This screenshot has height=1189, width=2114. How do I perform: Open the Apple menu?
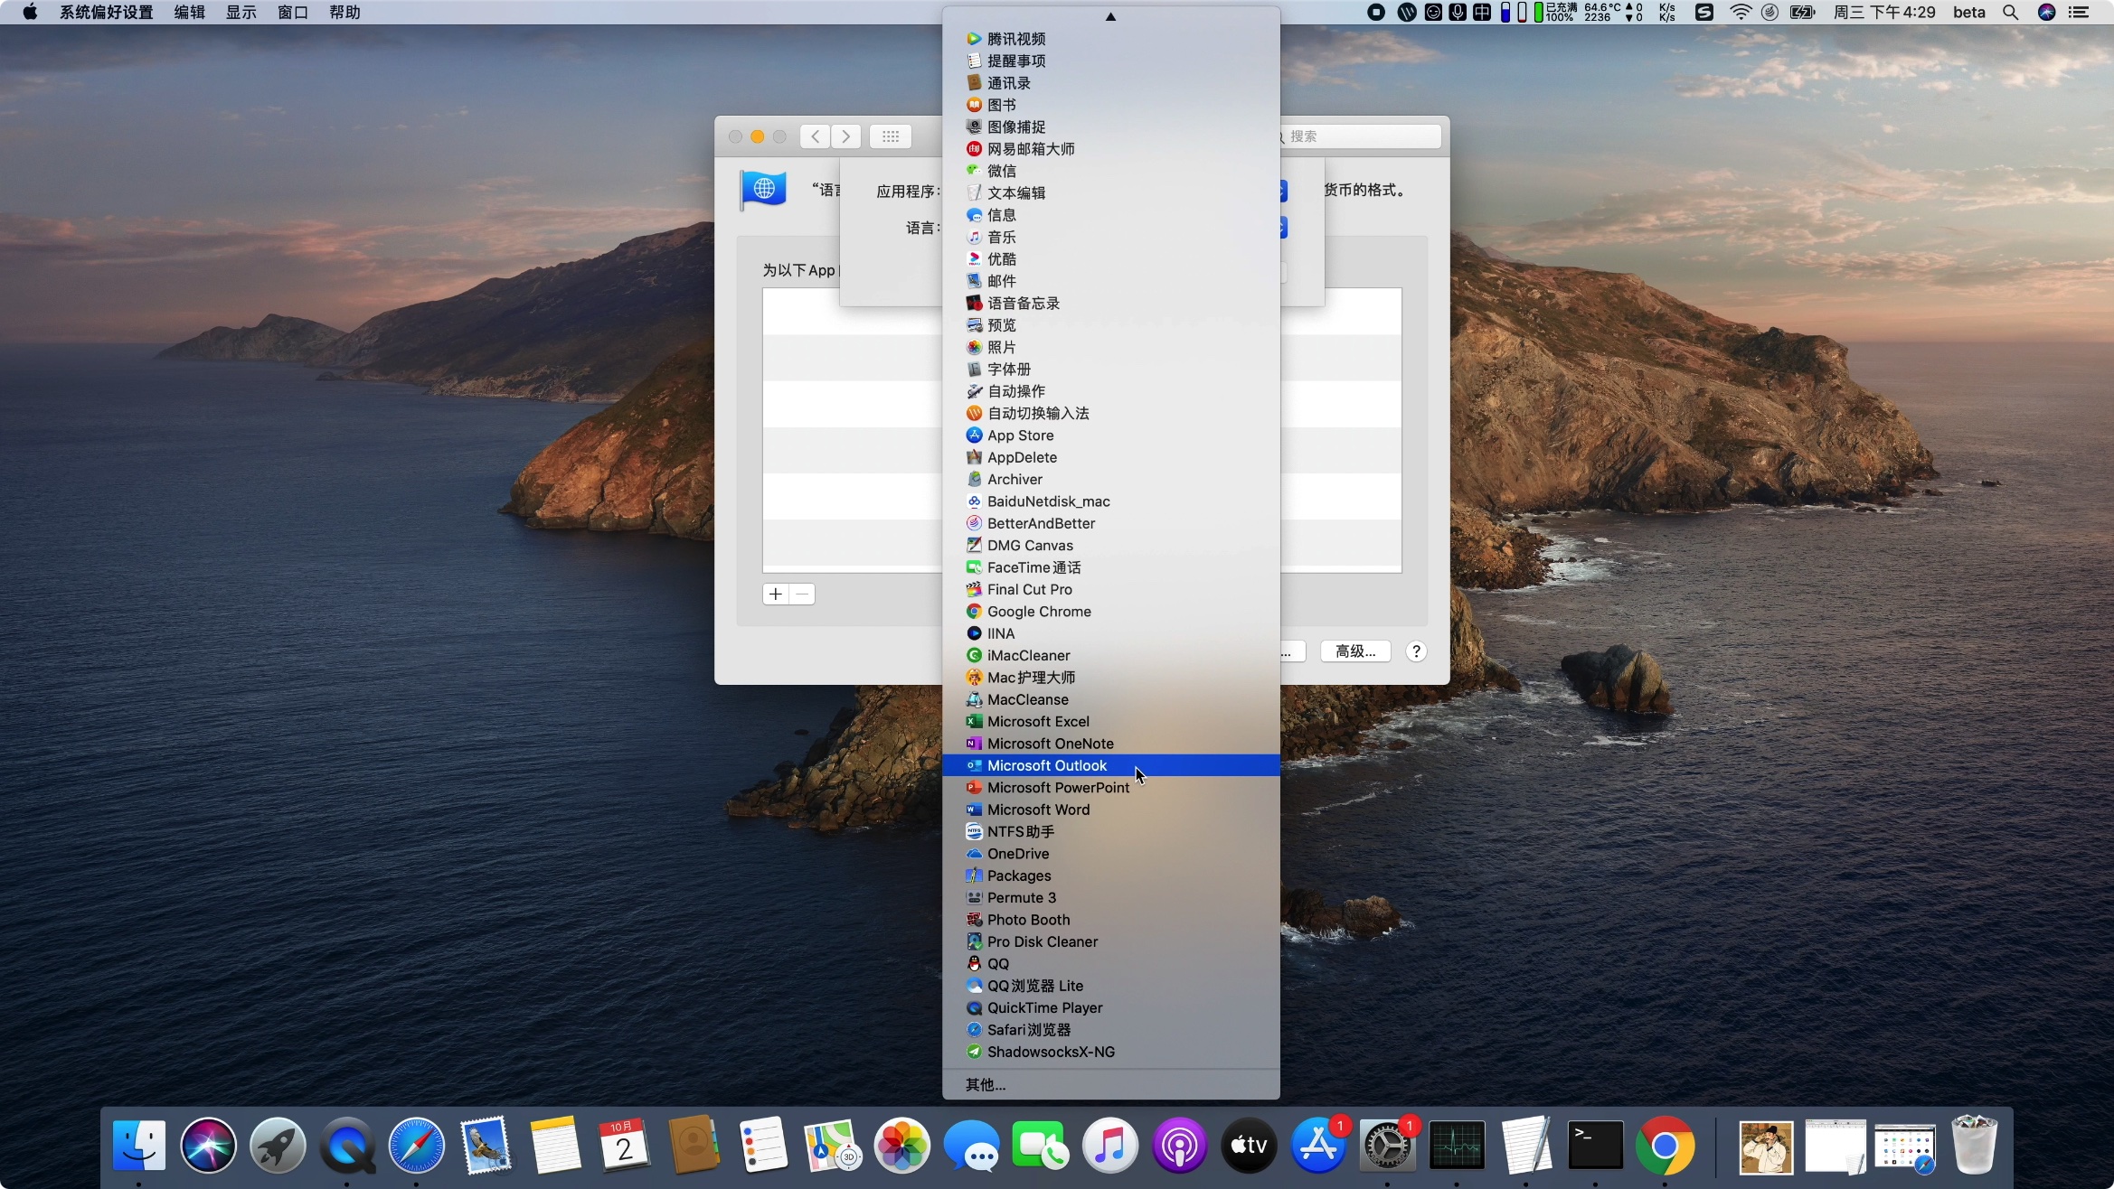pyautogui.click(x=30, y=13)
